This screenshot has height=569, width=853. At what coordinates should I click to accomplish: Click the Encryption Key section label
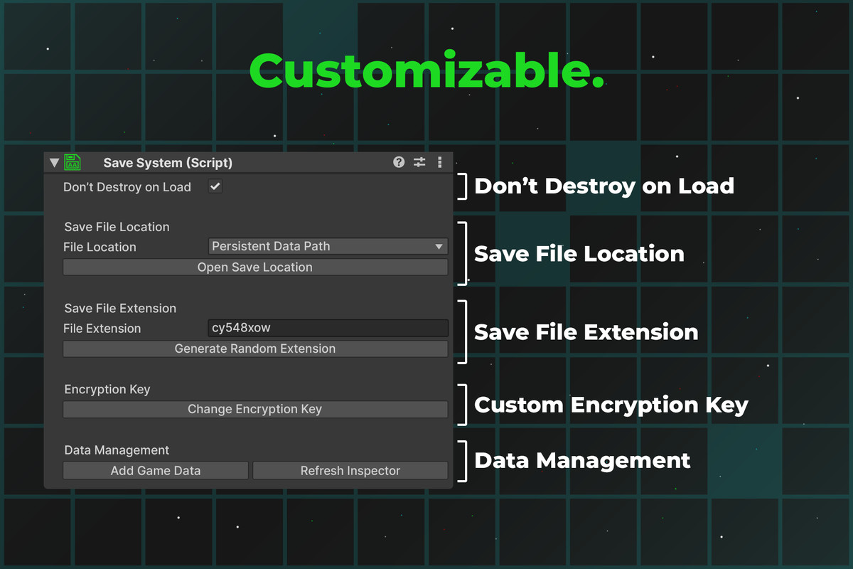[107, 389]
